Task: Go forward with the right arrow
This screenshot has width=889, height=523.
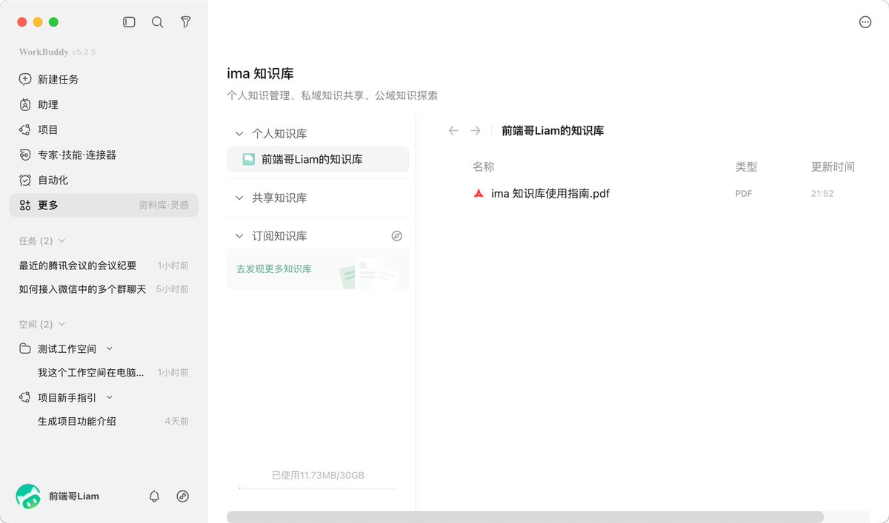Action: (x=476, y=131)
